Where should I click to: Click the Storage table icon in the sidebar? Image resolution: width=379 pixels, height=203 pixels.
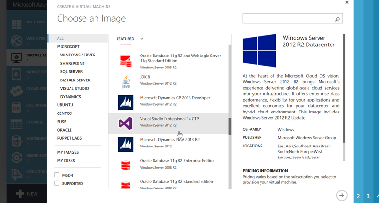pyautogui.click(x=16, y=124)
